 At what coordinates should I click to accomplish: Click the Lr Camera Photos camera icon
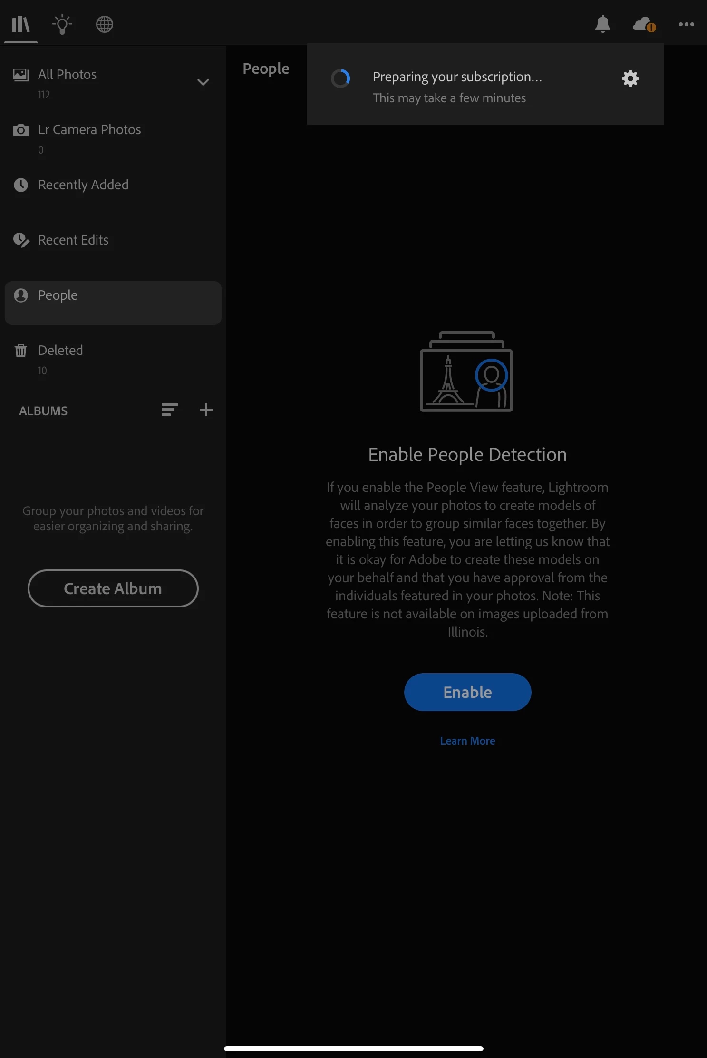pos(21,130)
